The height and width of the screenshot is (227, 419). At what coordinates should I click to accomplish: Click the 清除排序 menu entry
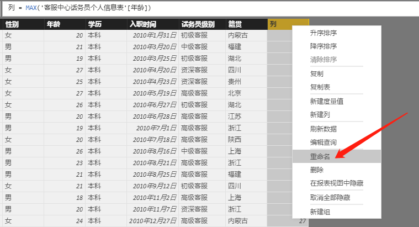click(x=323, y=59)
